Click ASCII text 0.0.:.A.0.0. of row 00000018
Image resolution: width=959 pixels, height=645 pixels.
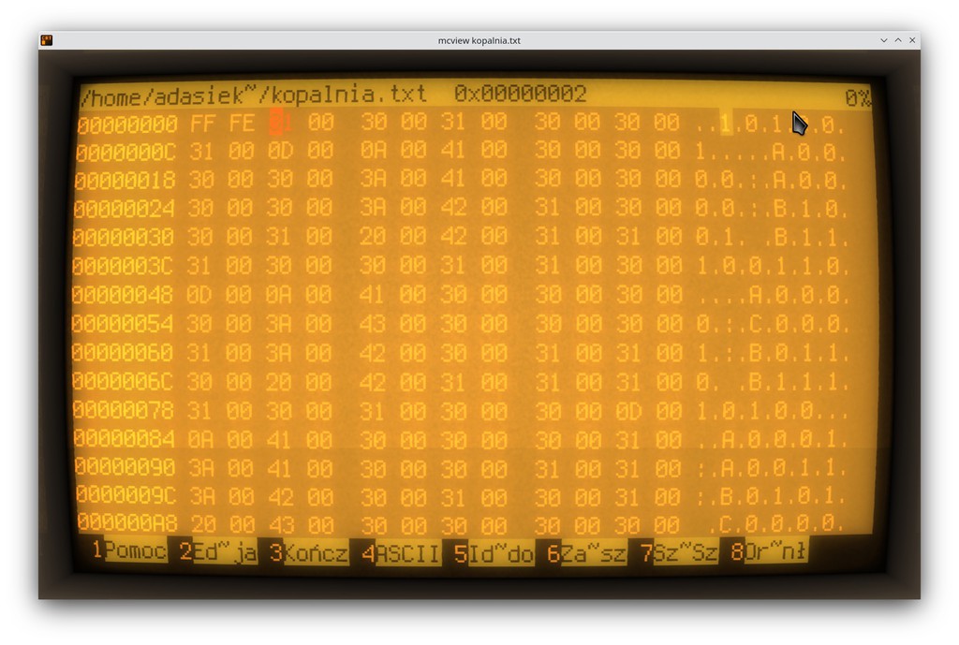pos(771,180)
